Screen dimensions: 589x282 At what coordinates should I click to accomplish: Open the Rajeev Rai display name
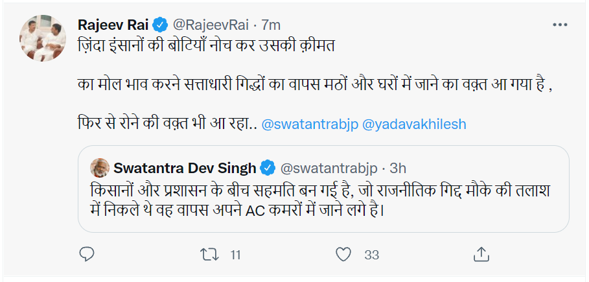click(x=113, y=25)
